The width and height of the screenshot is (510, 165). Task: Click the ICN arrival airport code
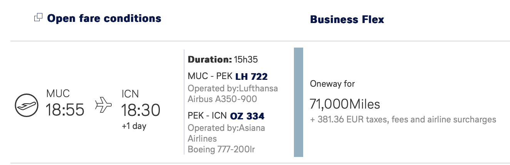coord(130,94)
